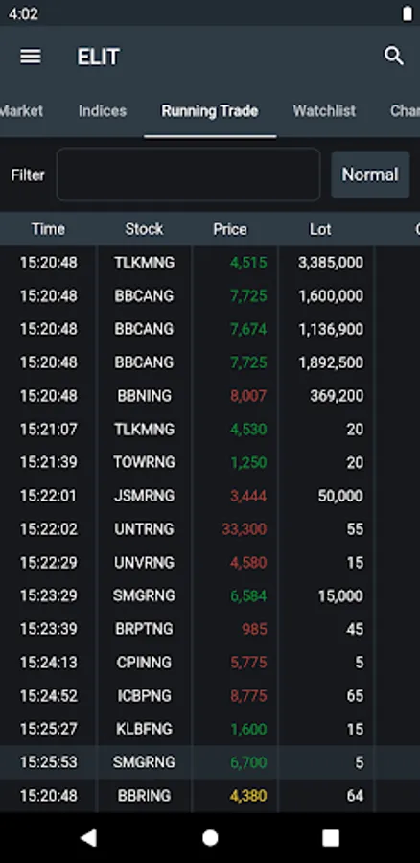This screenshot has width=420, height=863.
Task: Tap the search magnifier icon
Action: point(393,57)
